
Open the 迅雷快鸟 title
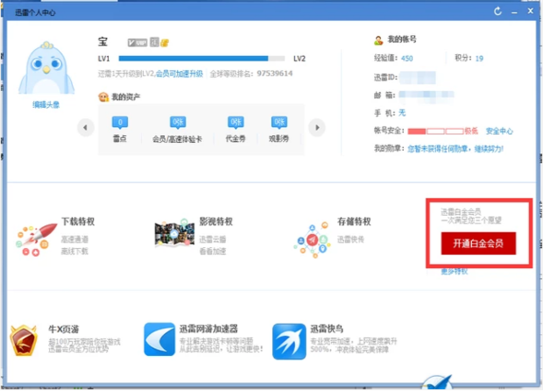(x=327, y=328)
